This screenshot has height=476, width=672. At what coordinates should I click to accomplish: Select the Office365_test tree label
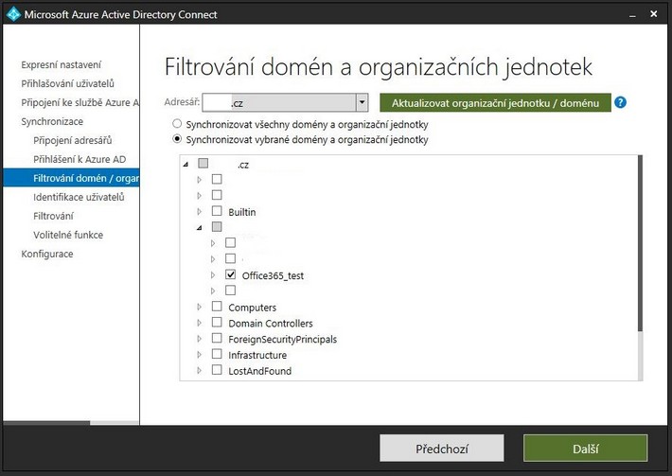[x=273, y=275]
